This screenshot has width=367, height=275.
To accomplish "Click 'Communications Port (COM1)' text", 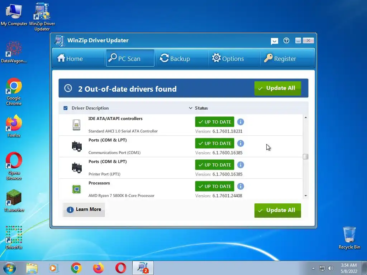I will coord(114,153).
